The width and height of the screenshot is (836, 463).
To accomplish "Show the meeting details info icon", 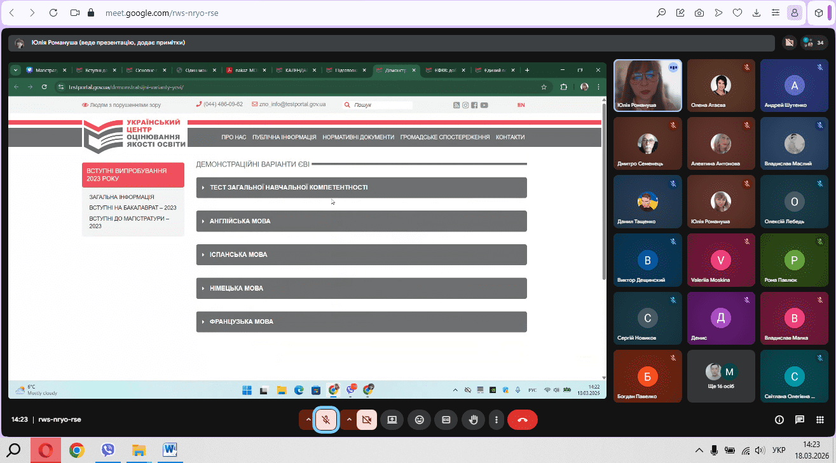I will pyautogui.click(x=779, y=420).
